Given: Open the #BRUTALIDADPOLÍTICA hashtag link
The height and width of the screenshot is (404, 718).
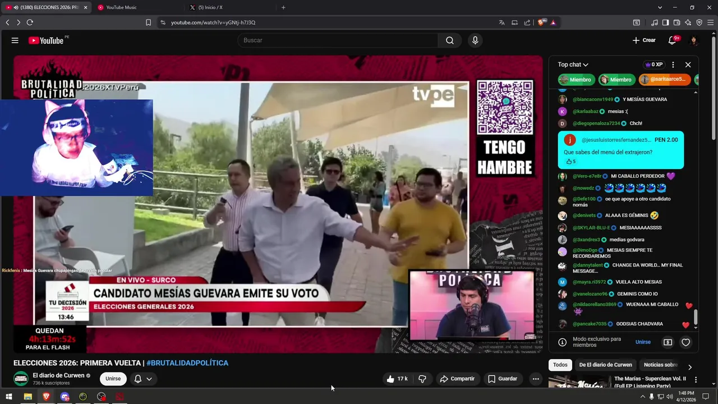Looking at the screenshot, I should click(x=187, y=363).
